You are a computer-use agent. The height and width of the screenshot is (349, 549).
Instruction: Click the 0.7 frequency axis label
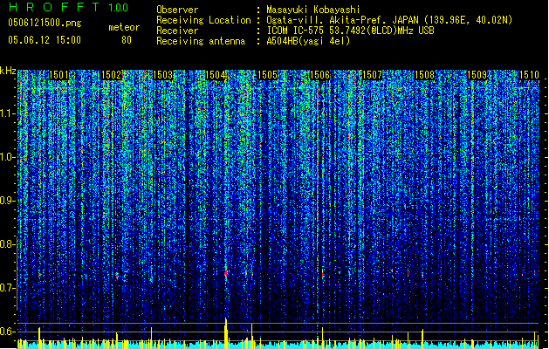(8, 288)
